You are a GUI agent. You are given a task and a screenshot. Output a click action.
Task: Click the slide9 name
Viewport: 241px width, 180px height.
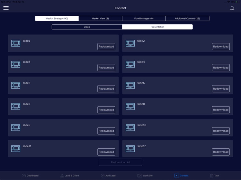pyautogui.click(x=27, y=125)
